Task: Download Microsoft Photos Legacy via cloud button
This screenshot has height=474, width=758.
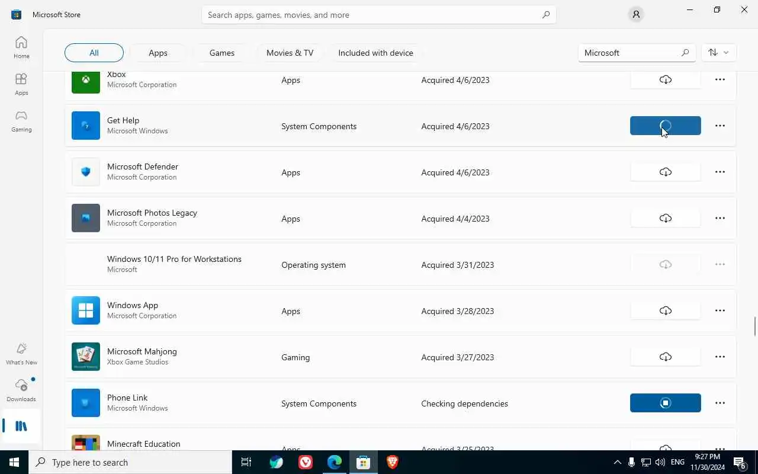Action: tap(666, 218)
